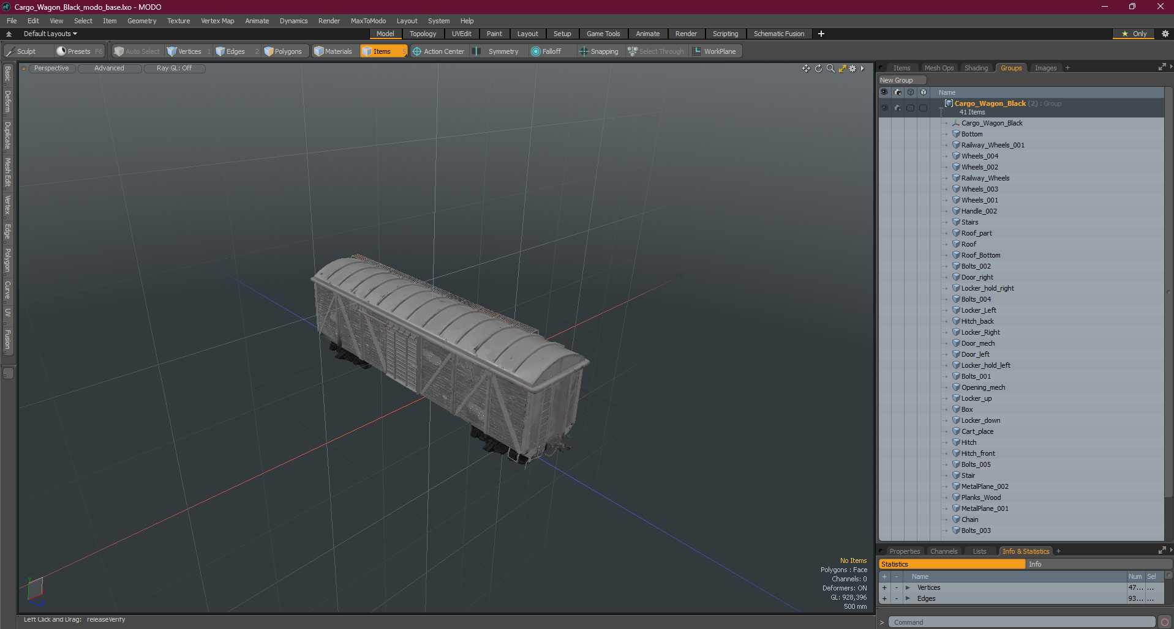The width and height of the screenshot is (1174, 629).
Task: Collapse the Cargo_Wagon_Black group tree
Action: (x=941, y=107)
